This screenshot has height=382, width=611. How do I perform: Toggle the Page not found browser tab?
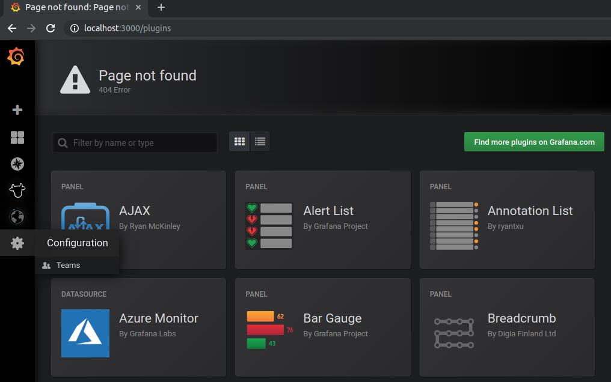point(72,8)
